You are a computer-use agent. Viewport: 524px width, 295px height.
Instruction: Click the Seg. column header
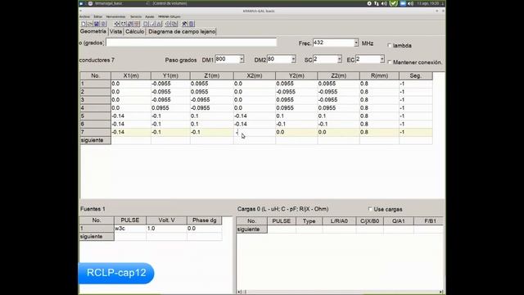pyautogui.click(x=416, y=76)
